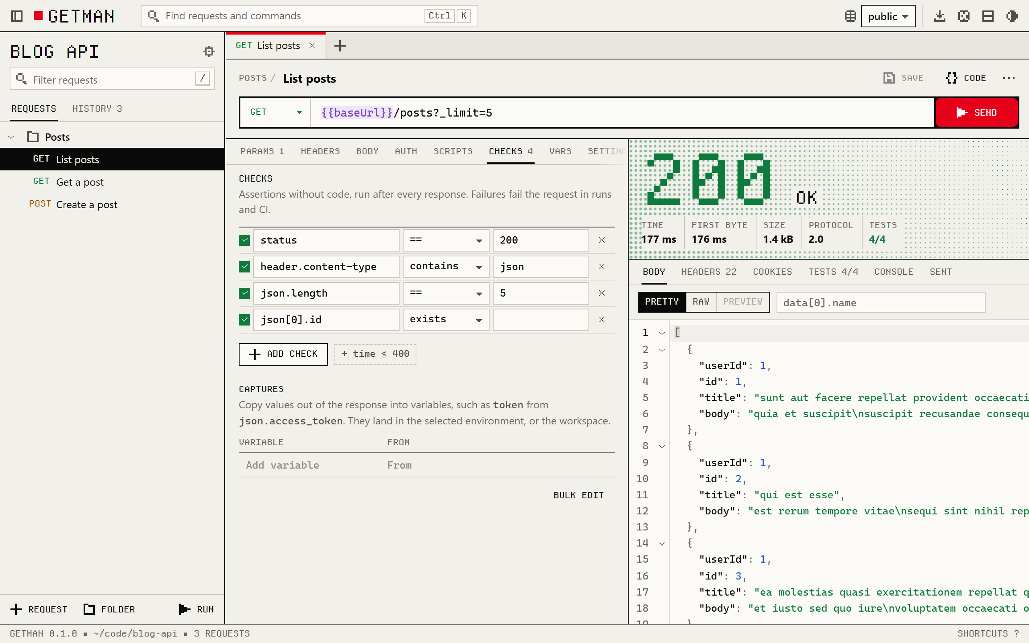The width and height of the screenshot is (1029, 643).
Task: Switch to Raw body view
Action: point(701,302)
